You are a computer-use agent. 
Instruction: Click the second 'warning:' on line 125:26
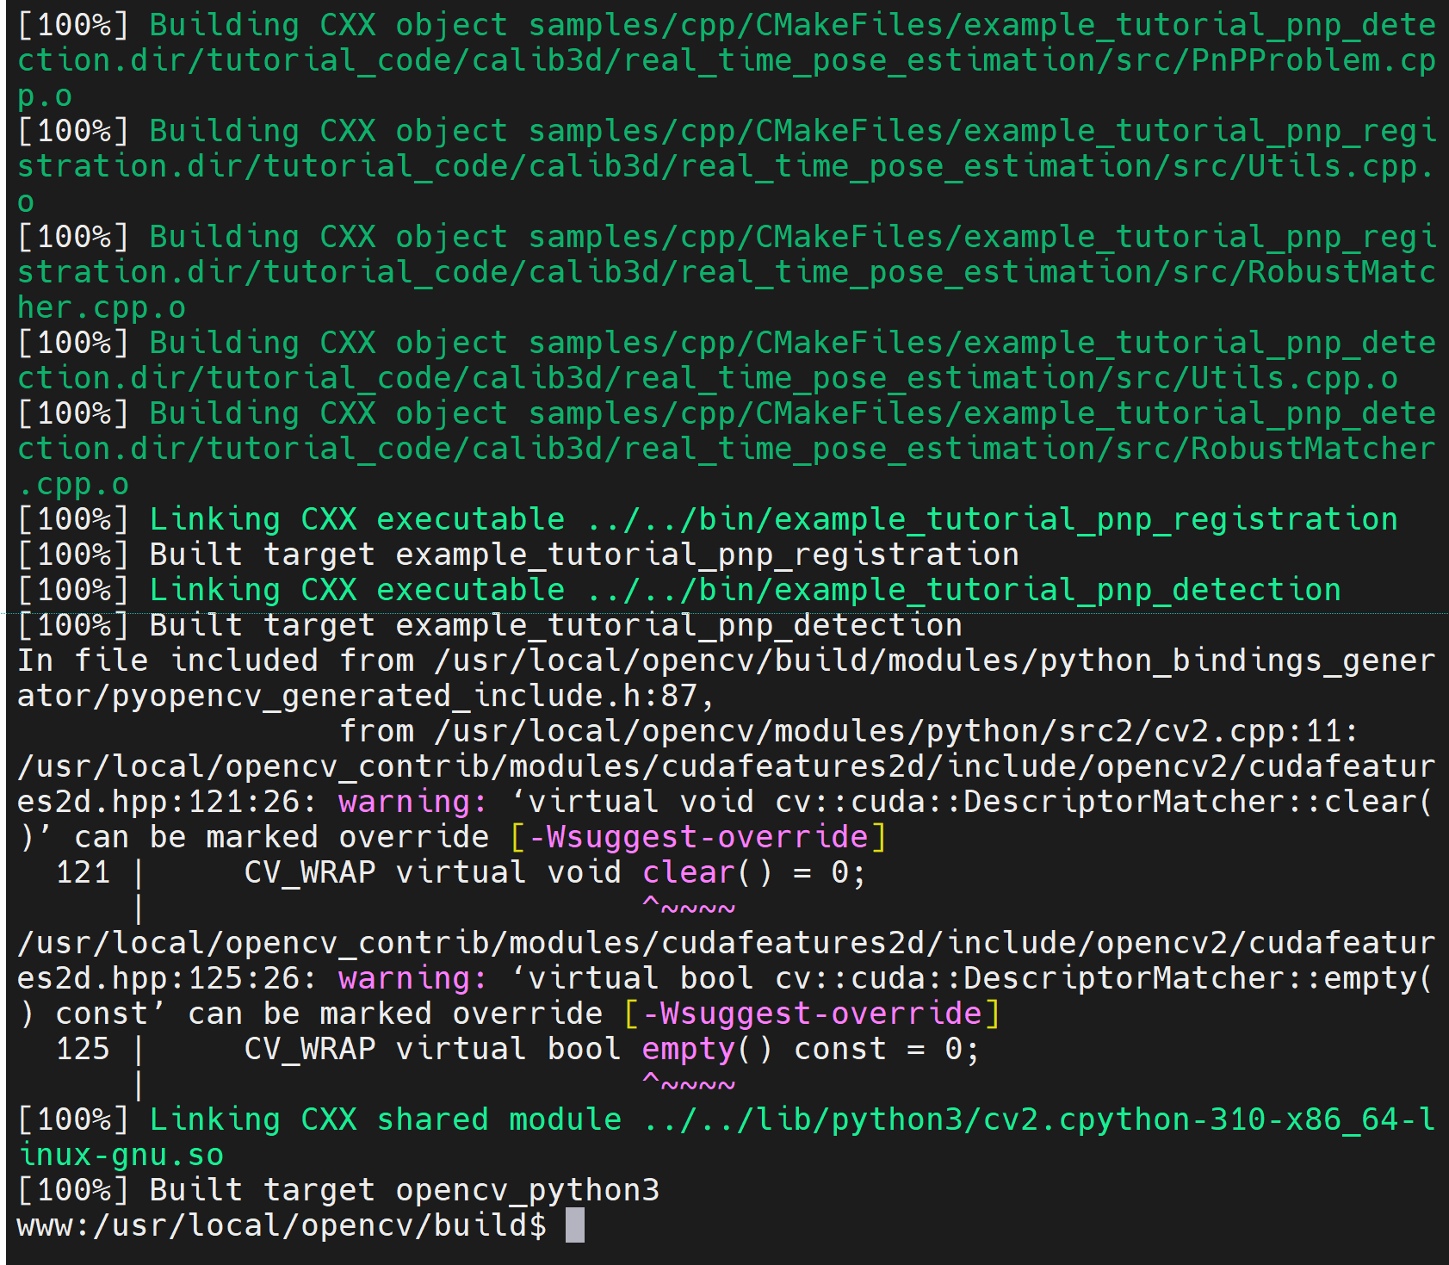(413, 977)
